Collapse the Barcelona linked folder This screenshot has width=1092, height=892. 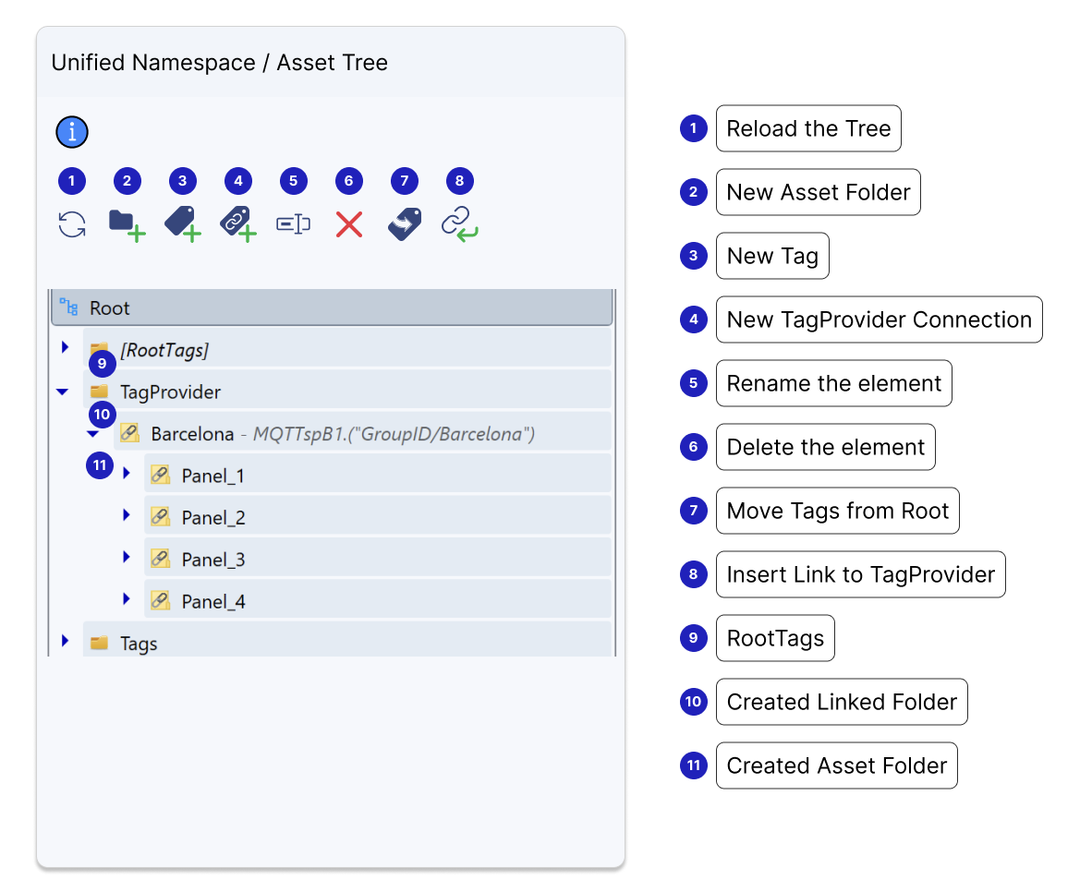[x=92, y=434]
